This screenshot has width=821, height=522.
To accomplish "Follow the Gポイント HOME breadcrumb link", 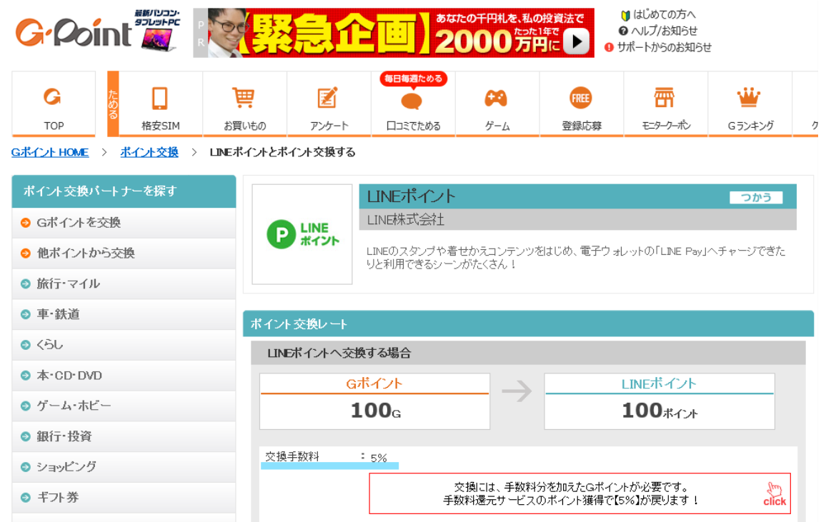I will click(50, 152).
